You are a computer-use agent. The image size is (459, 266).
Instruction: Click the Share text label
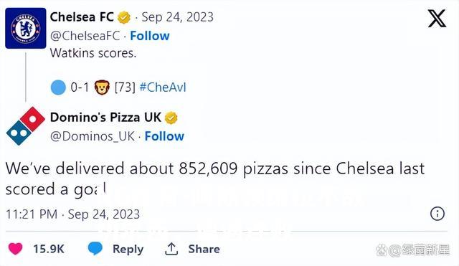coord(204,249)
